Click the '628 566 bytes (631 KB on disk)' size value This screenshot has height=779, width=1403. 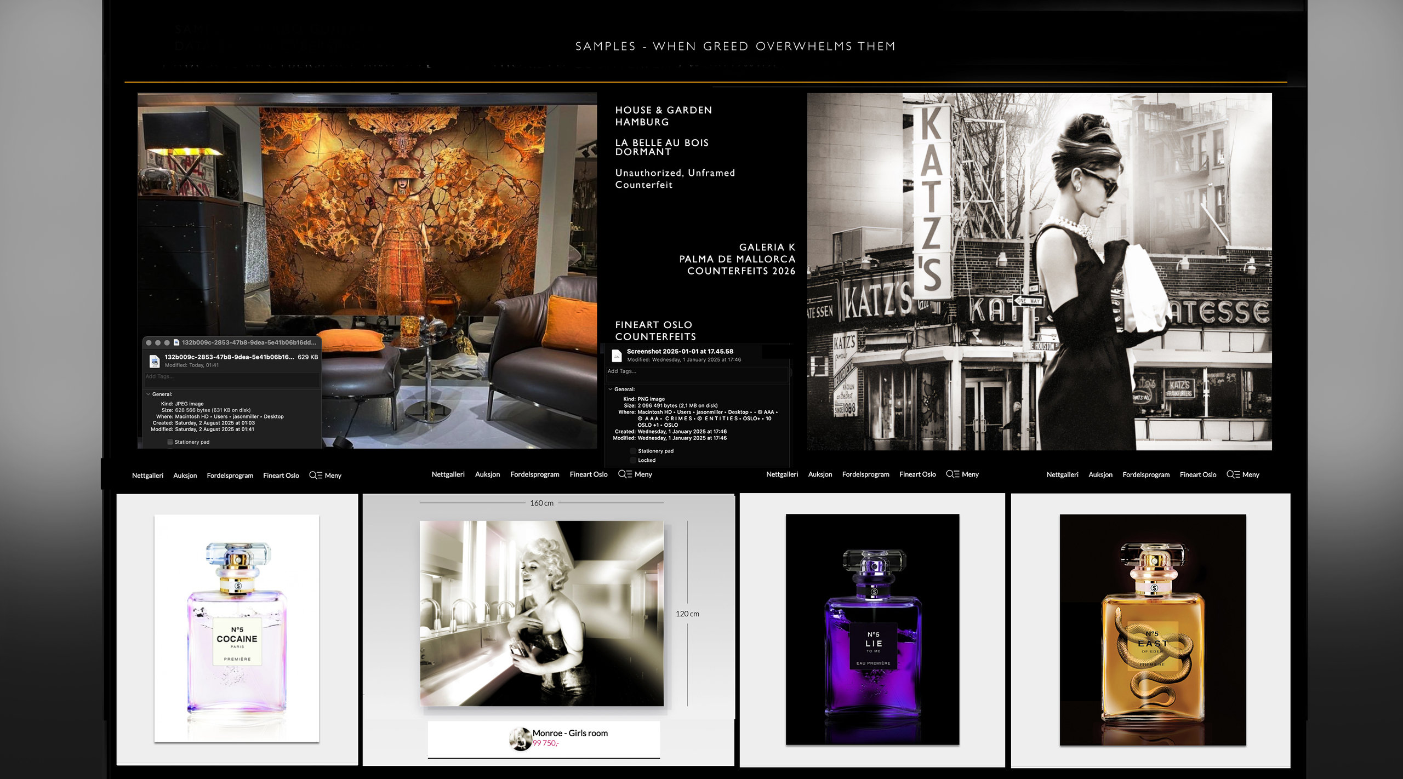pyautogui.click(x=213, y=410)
